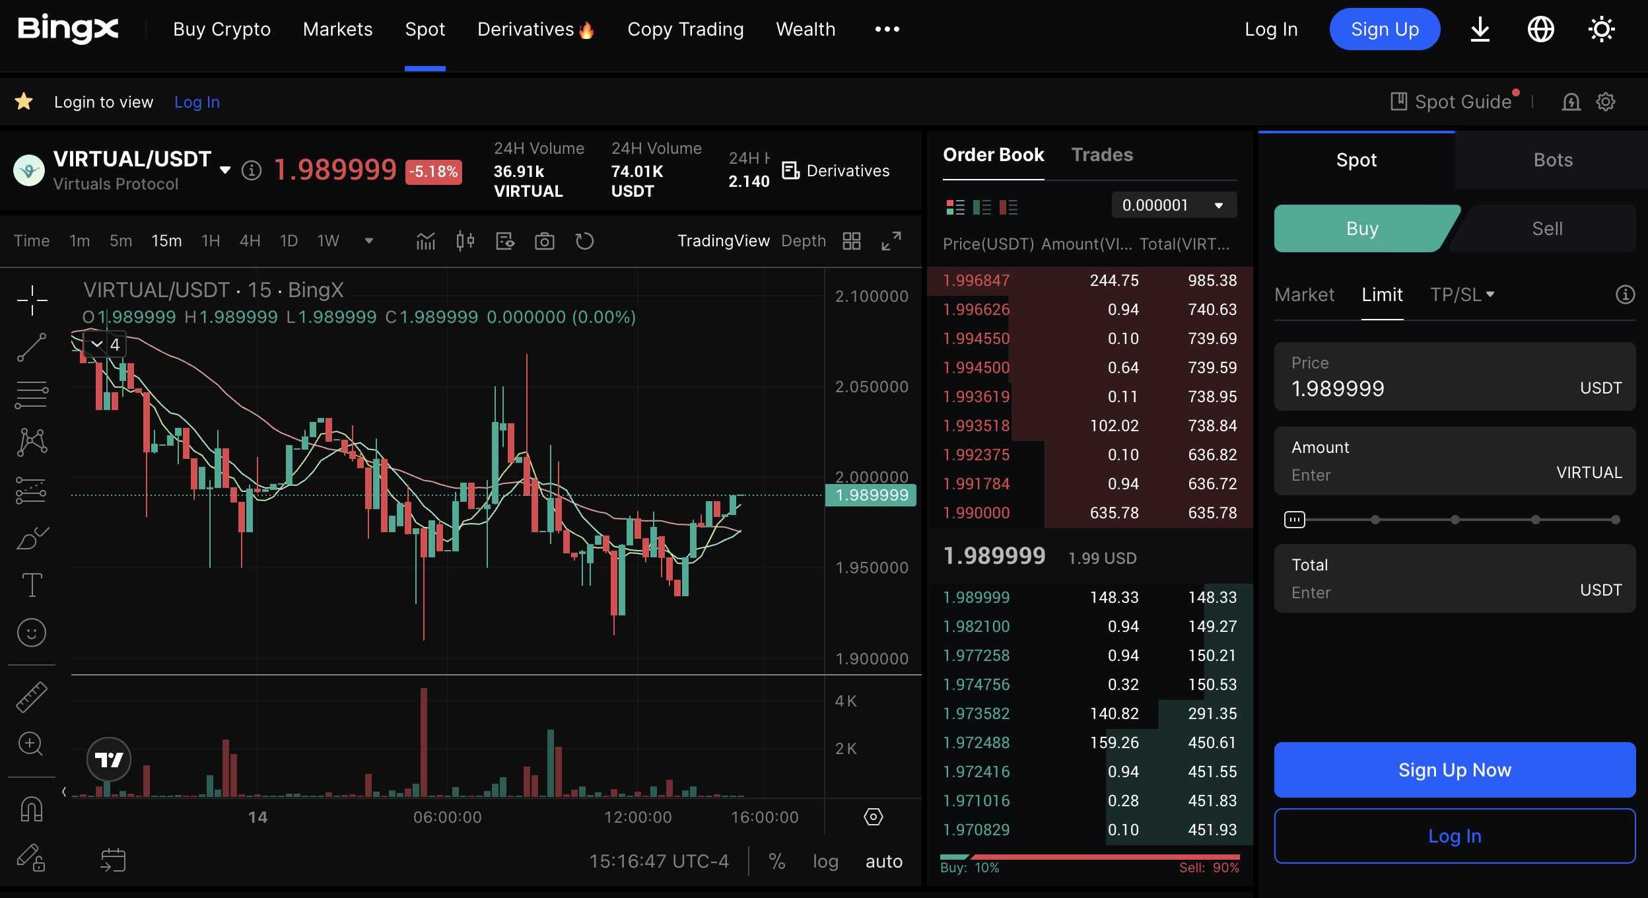Open the Derivatives navigation menu
1648x898 pixels.
(x=535, y=29)
